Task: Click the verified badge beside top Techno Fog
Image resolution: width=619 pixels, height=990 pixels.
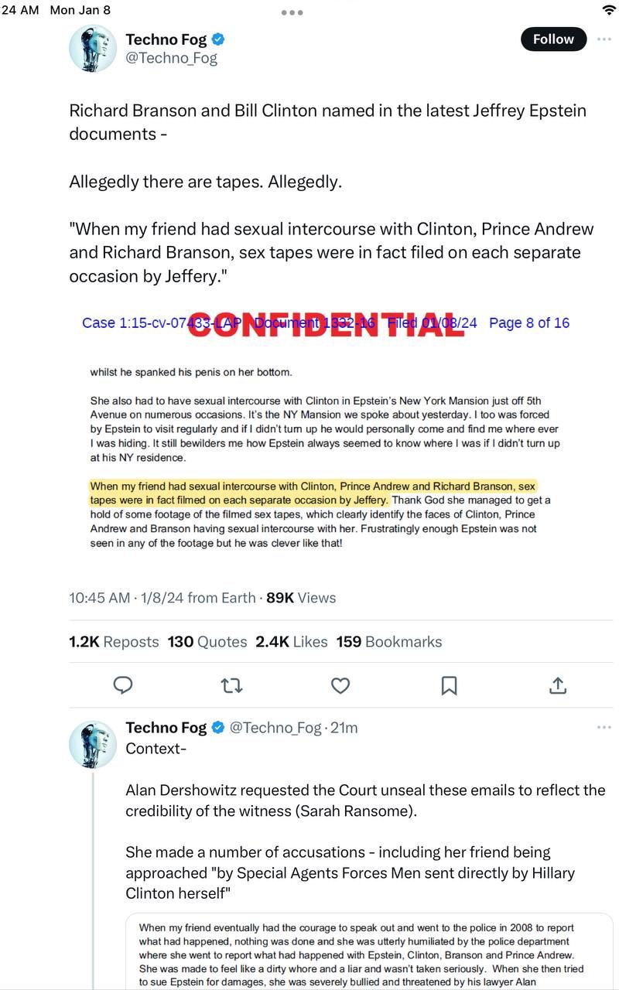Action: 218,39
